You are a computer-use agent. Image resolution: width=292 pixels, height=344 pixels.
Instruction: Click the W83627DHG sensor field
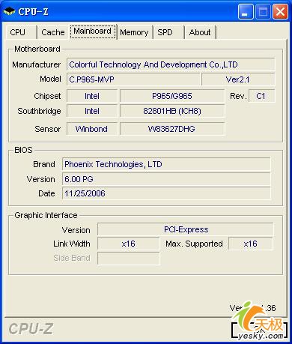click(x=172, y=129)
